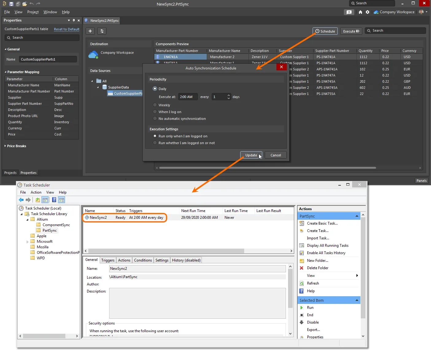Viewport: 431px width, 350px height.
Task: Click the red Delete Folder icon
Action: 302,268
